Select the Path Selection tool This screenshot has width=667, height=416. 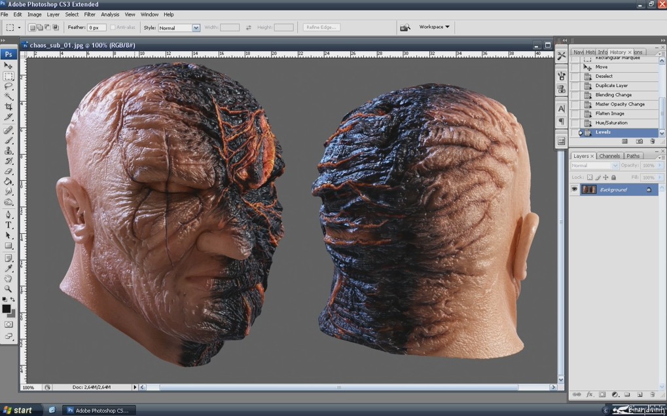[8, 235]
